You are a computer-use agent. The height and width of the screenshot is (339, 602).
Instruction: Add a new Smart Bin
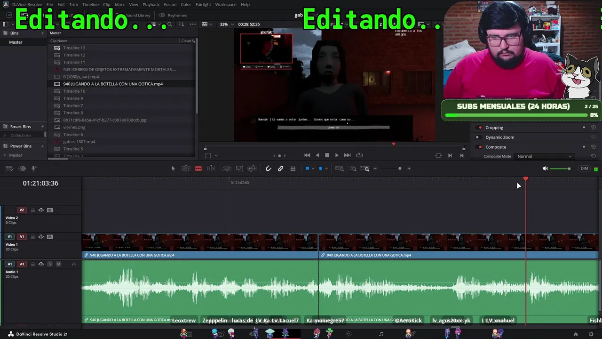[43, 127]
